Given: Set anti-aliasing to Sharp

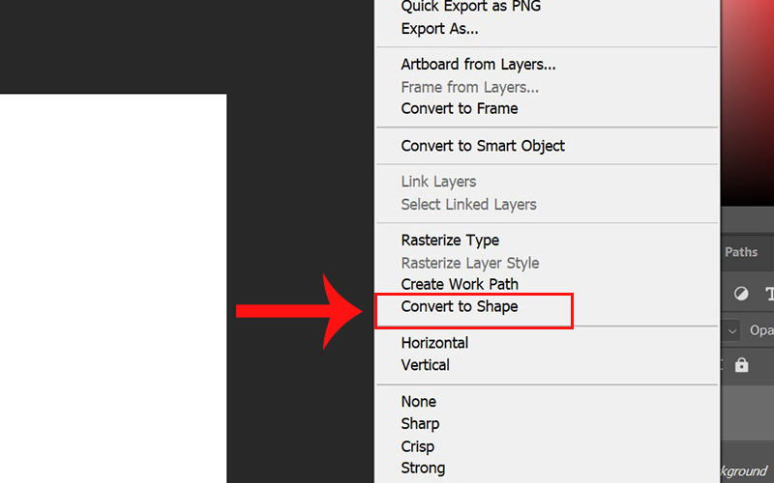Looking at the screenshot, I should (420, 424).
